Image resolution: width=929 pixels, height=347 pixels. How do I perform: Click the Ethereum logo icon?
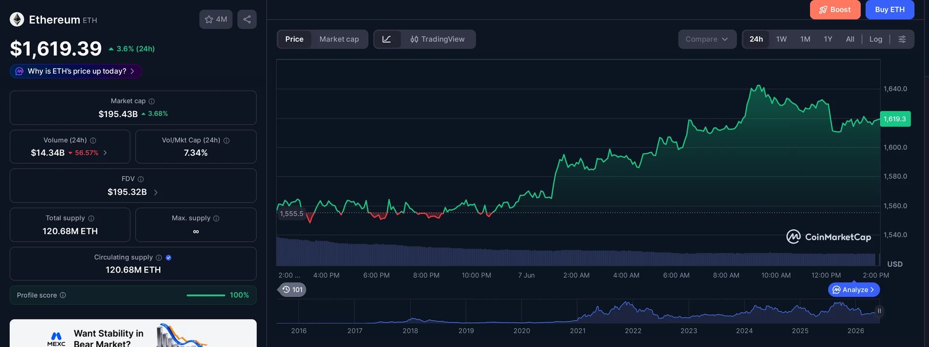click(x=17, y=19)
